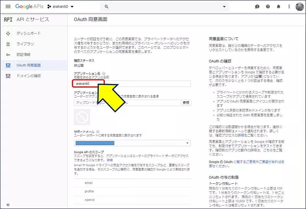Click the logo placeholder thumbnail

coord(82,117)
